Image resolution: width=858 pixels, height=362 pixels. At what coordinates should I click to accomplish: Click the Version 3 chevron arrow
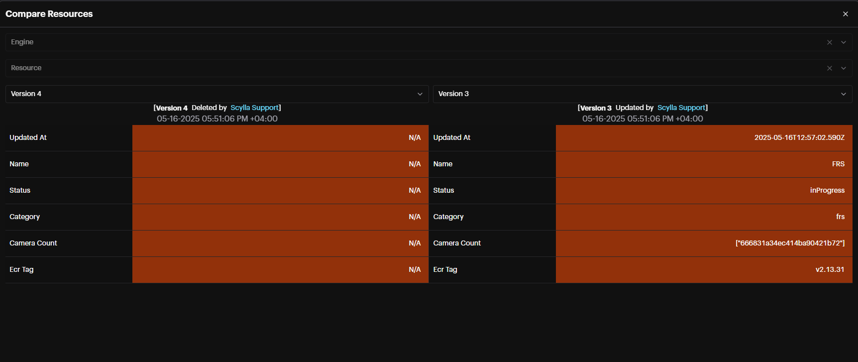pyautogui.click(x=844, y=94)
